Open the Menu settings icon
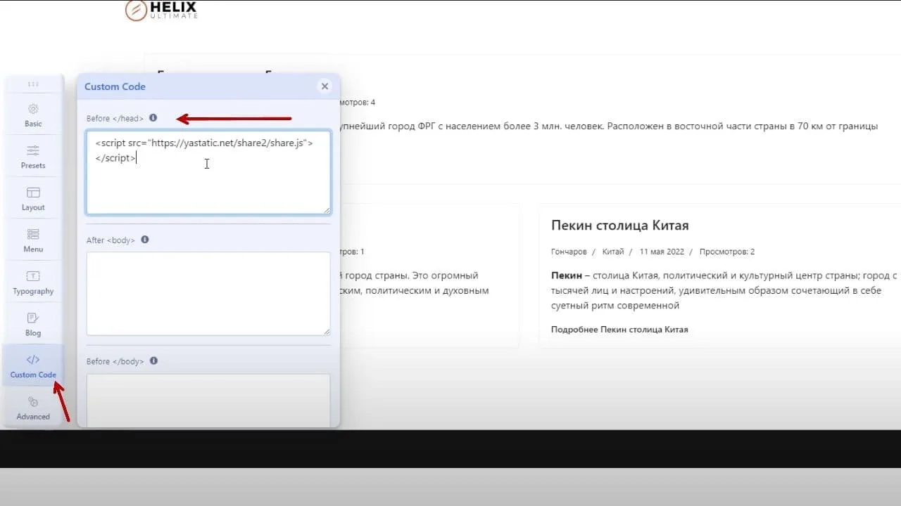The height and width of the screenshot is (506, 901). [x=33, y=234]
